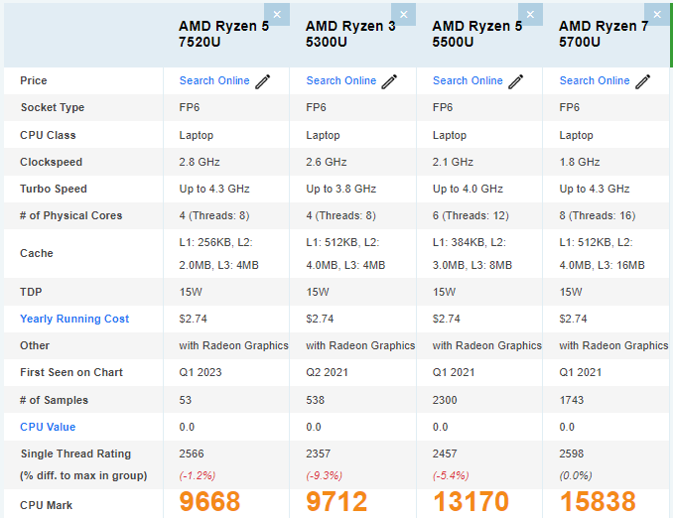Select the 9668 CPU Mark score
Image resolution: width=673 pixels, height=518 pixels.
click(209, 501)
